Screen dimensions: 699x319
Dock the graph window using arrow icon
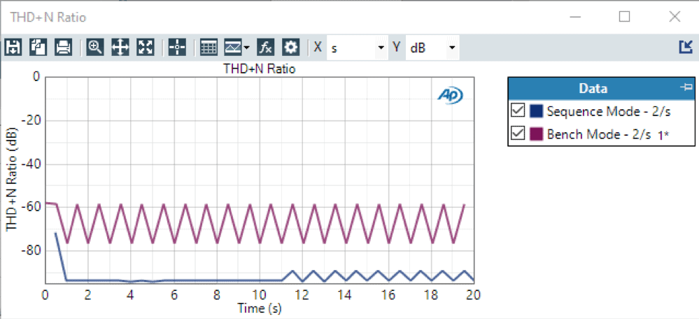tap(685, 48)
